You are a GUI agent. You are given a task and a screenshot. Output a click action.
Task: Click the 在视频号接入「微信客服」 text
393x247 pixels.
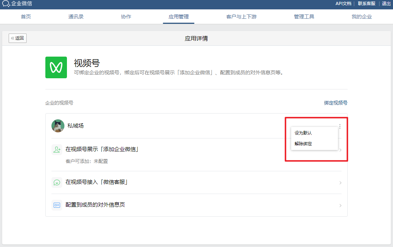pyautogui.click(x=97, y=182)
